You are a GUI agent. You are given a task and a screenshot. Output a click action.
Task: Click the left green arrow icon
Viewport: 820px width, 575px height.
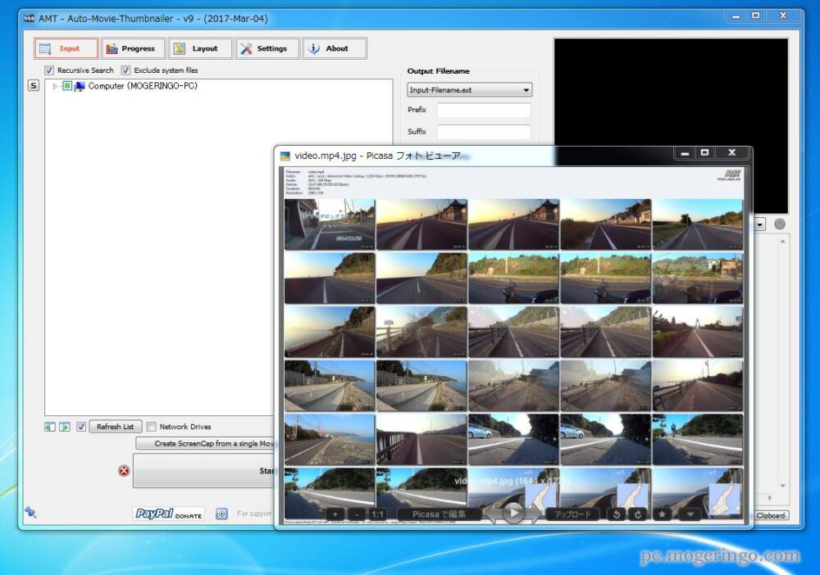(50, 427)
